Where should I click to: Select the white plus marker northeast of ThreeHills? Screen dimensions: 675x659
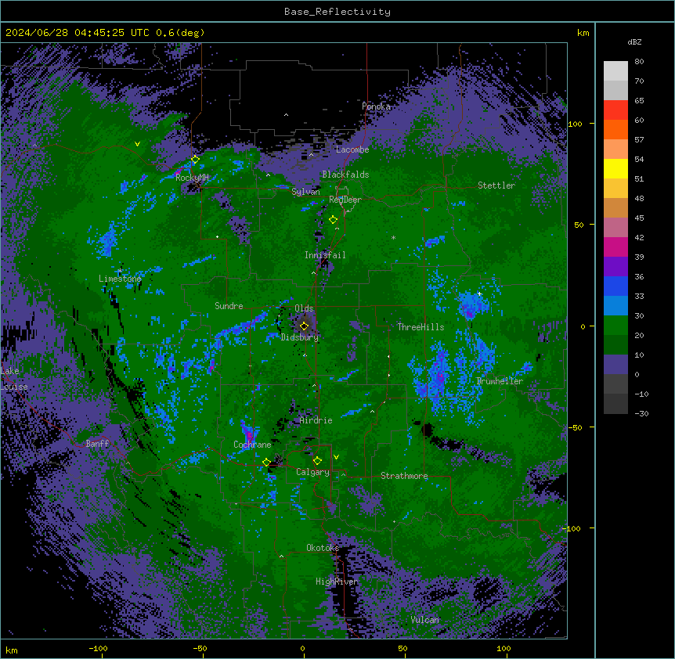click(x=479, y=293)
